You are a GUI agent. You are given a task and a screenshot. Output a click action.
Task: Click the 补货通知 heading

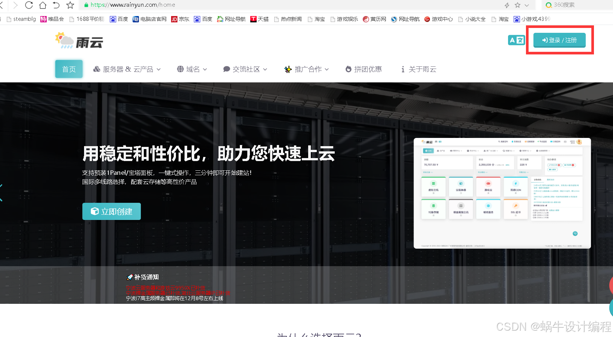[x=143, y=277]
